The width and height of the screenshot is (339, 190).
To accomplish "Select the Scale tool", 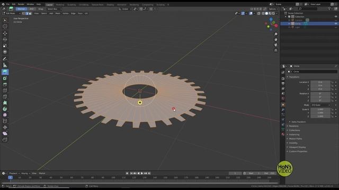I will click(5, 46).
